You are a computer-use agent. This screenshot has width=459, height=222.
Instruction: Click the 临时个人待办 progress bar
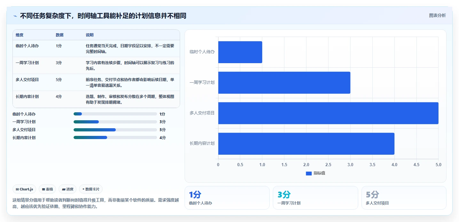[x=115, y=114]
